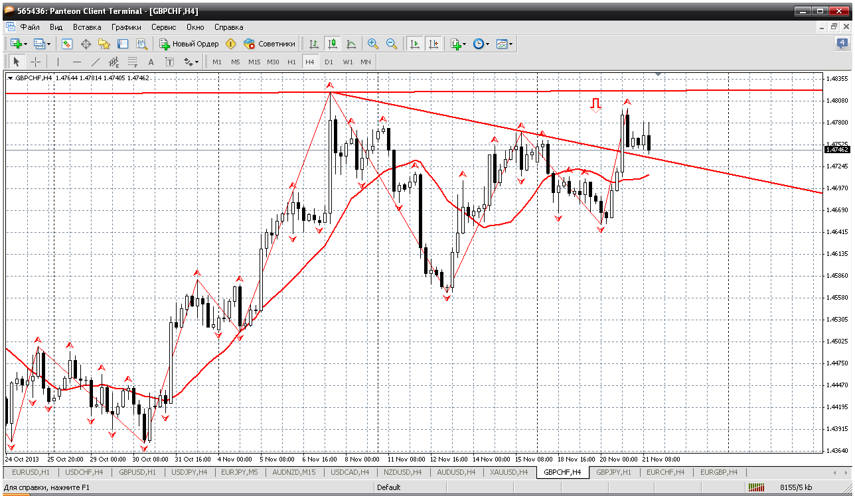This screenshot has height=496, width=855.
Task: Open the Файл menu
Action: (x=30, y=27)
